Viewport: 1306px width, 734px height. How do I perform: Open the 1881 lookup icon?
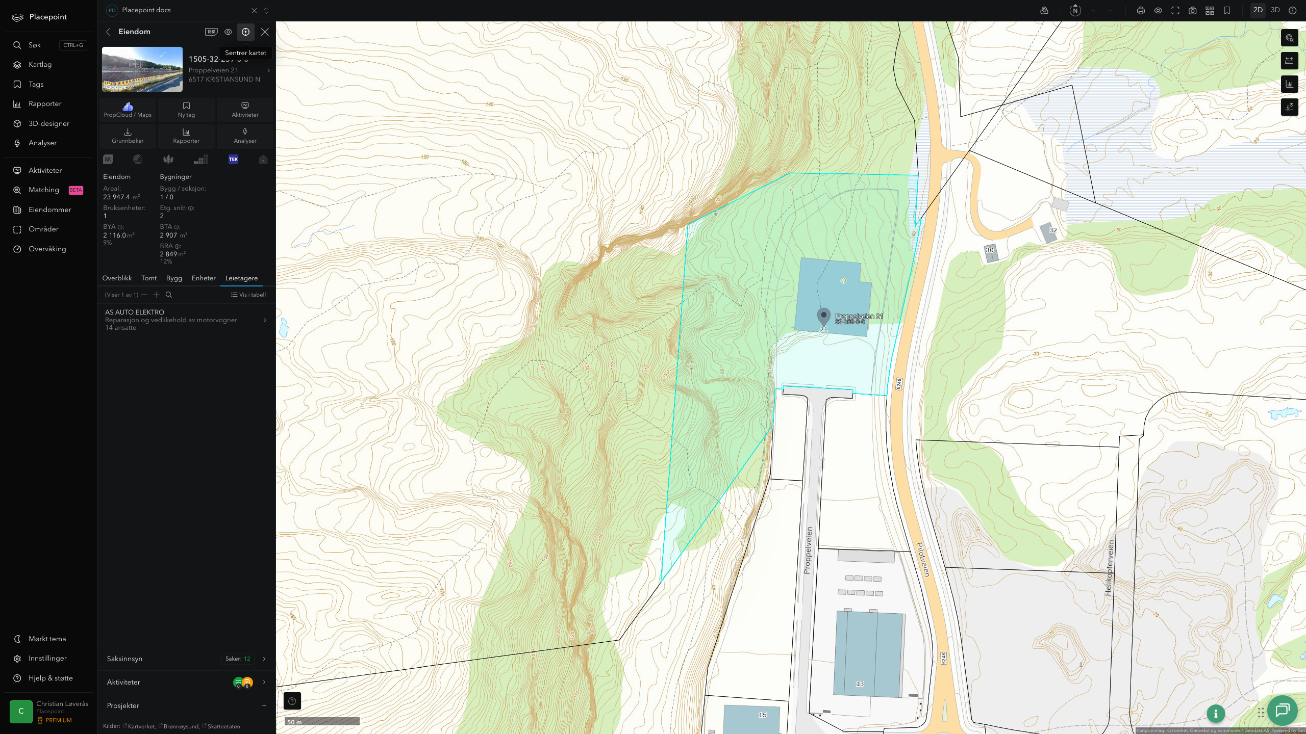tap(211, 32)
